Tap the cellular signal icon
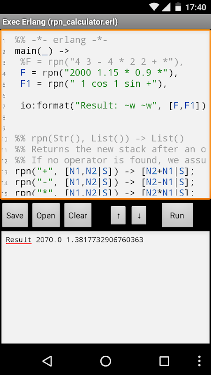This screenshot has height=375, width=211. [166, 7]
